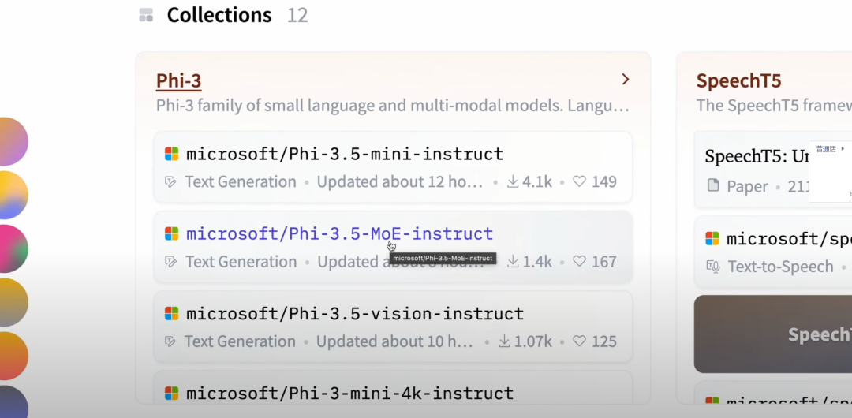Click the Collections heading
Viewport: 852px width, 418px height.
pyautogui.click(x=219, y=15)
